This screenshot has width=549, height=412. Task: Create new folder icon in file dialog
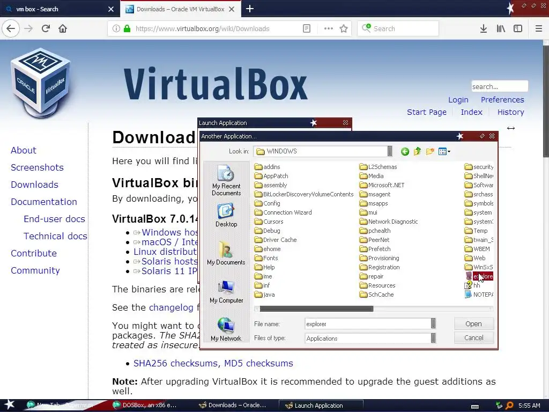pyautogui.click(x=430, y=151)
